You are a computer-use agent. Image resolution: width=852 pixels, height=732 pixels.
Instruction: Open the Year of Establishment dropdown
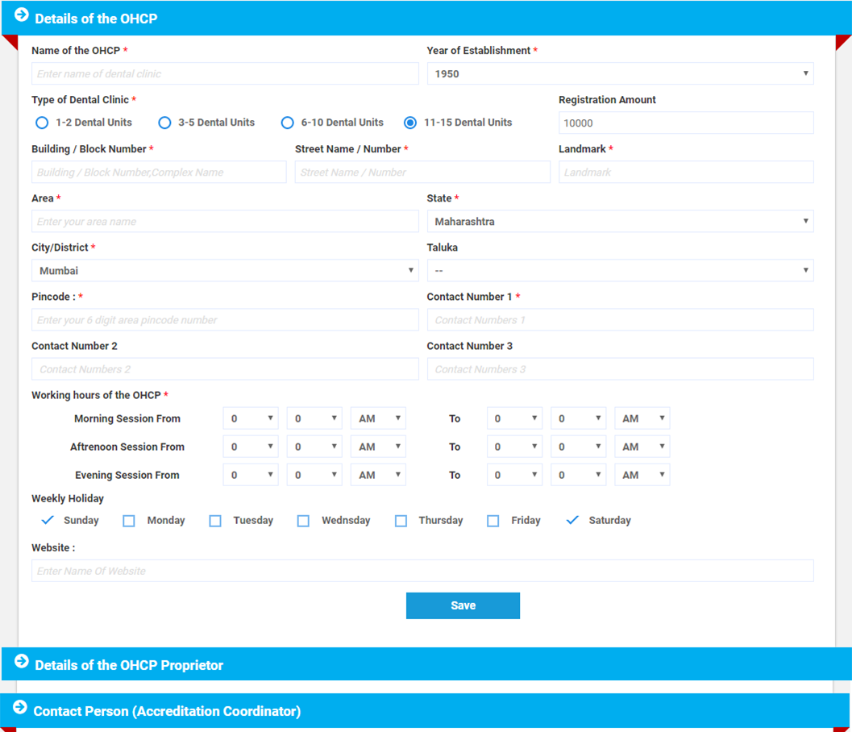pyautogui.click(x=619, y=74)
